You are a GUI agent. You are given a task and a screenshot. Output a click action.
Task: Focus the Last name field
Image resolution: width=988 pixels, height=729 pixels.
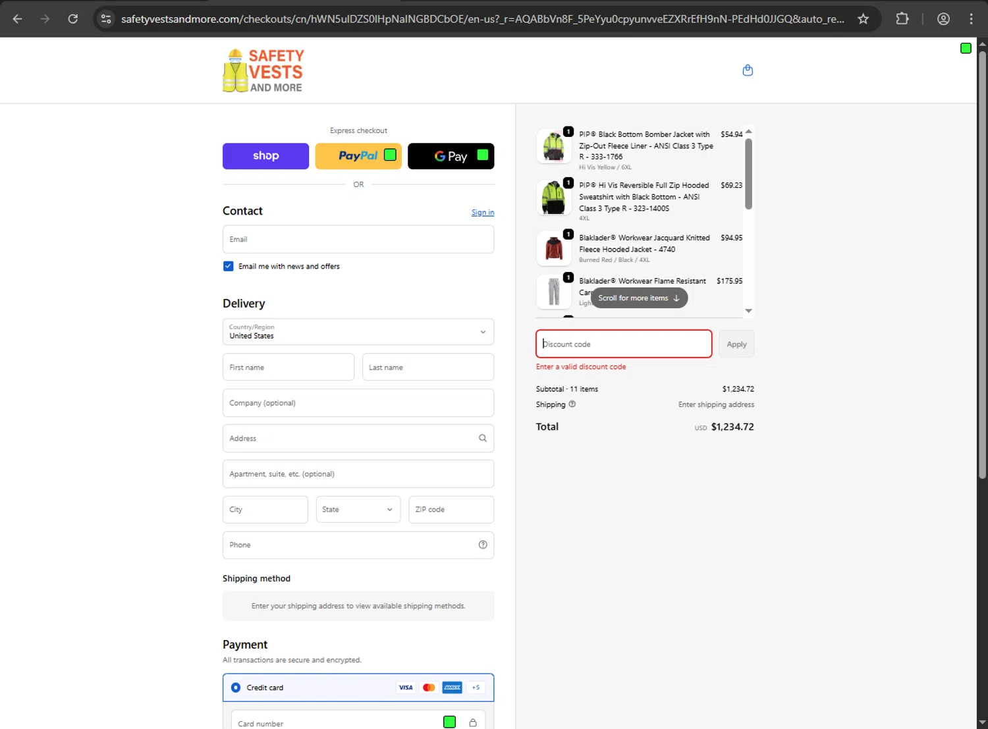pyautogui.click(x=428, y=367)
